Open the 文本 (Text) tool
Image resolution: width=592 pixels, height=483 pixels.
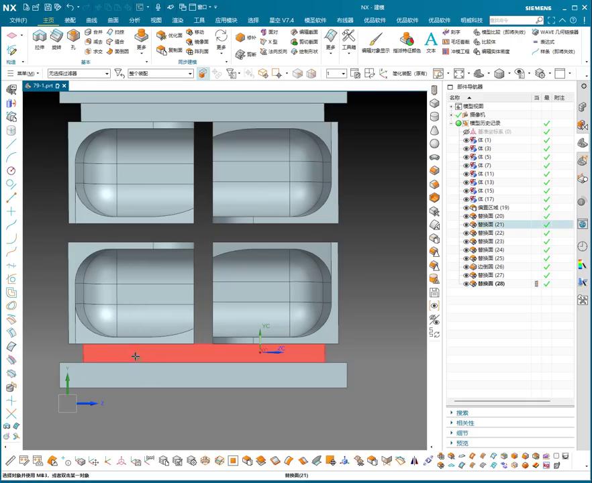[x=431, y=40]
